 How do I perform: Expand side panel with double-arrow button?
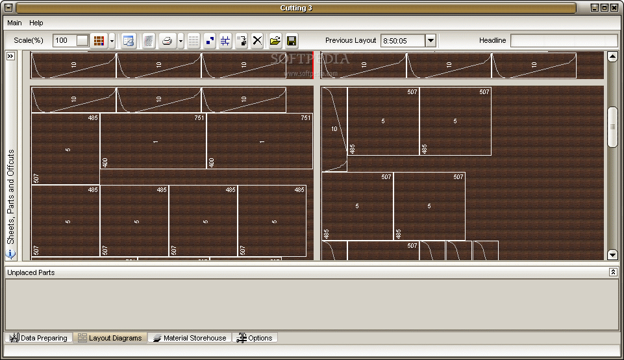point(10,56)
